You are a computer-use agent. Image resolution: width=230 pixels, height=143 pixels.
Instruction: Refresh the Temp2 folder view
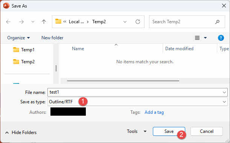coord(138,22)
